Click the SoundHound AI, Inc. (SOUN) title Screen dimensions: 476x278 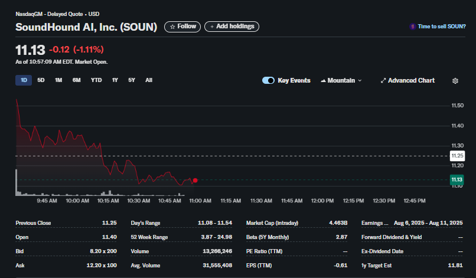pyautogui.click(x=86, y=27)
